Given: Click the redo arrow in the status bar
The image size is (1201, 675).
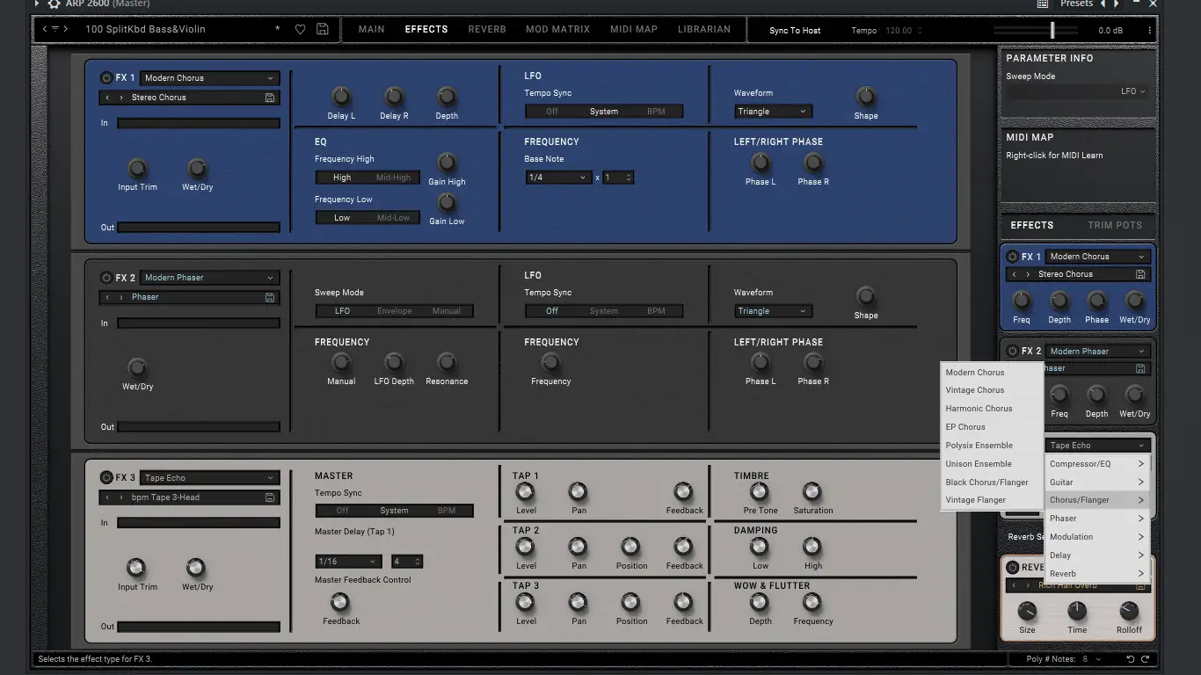Looking at the screenshot, I should [1145, 659].
